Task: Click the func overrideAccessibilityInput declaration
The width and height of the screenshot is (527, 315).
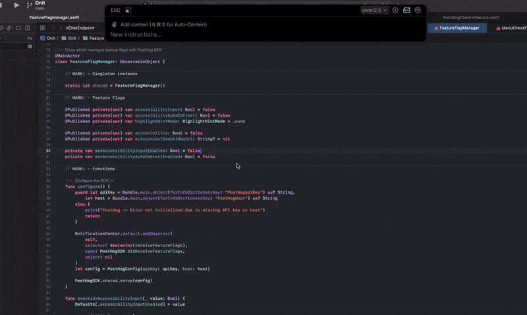Action: pos(125,299)
